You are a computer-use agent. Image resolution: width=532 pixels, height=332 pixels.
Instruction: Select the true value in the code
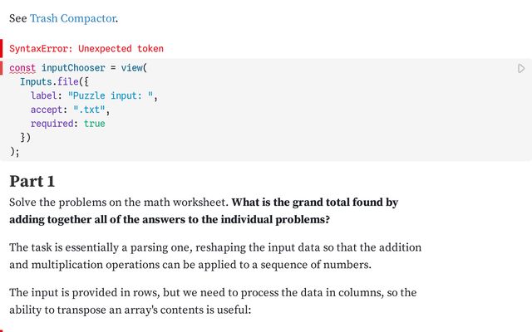coord(94,124)
